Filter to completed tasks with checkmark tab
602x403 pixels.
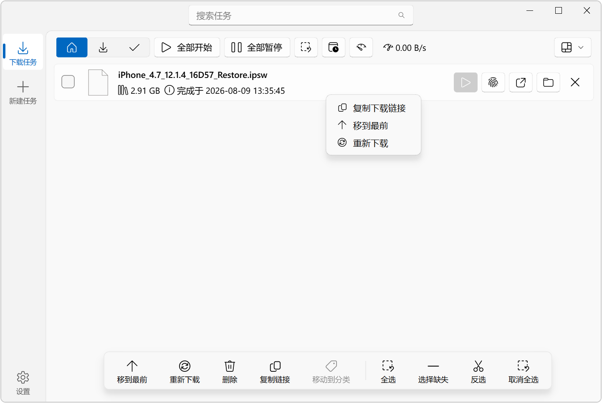134,48
